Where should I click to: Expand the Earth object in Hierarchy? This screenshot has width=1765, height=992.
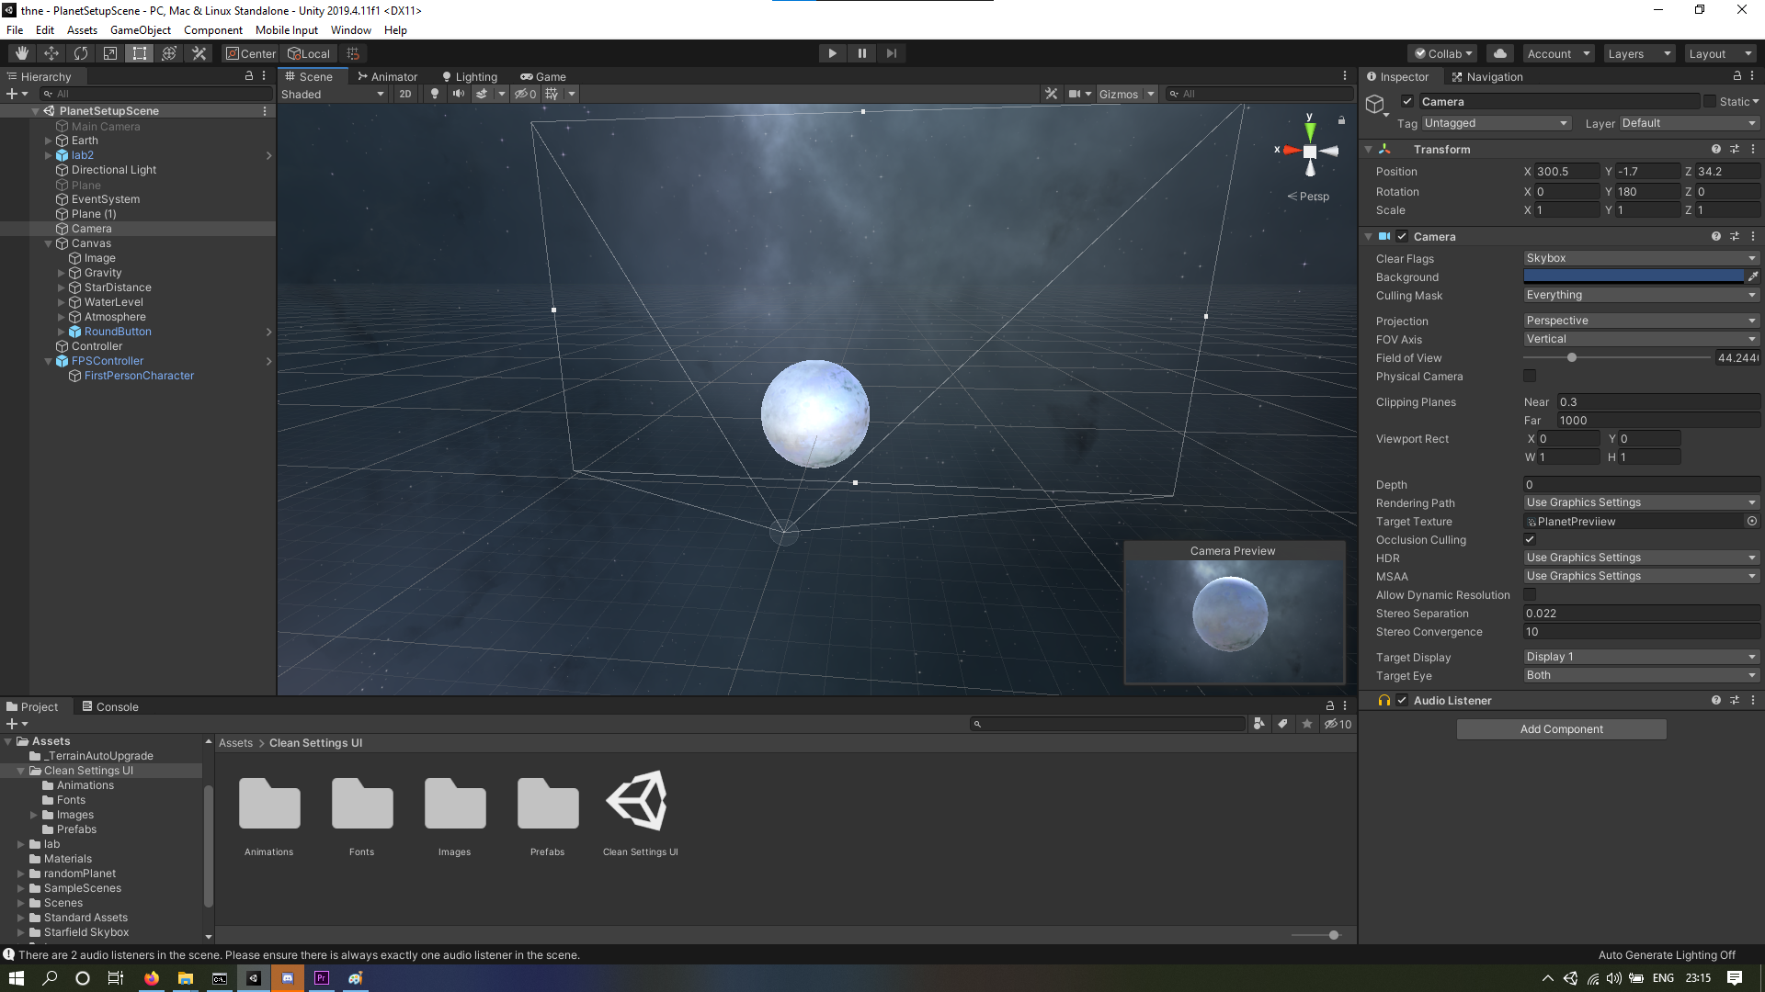(x=49, y=141)
